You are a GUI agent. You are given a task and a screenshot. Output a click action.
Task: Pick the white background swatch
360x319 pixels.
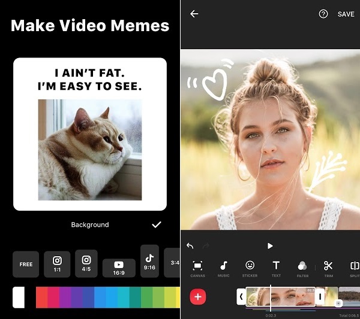pyautogui.click(x=19, y=297)
